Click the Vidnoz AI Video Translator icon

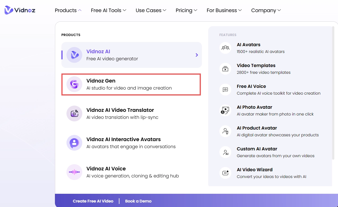pyautogui.click(x=74, y=113)
